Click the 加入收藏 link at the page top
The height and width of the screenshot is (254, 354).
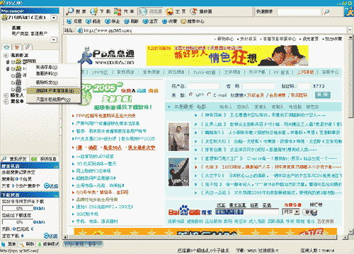click(x=333, y=39)
